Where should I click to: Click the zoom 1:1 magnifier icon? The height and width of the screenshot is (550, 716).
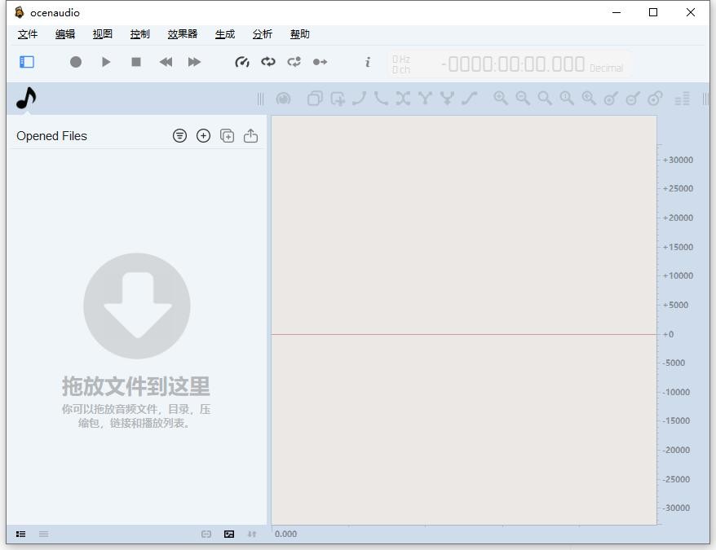point(567,98)
